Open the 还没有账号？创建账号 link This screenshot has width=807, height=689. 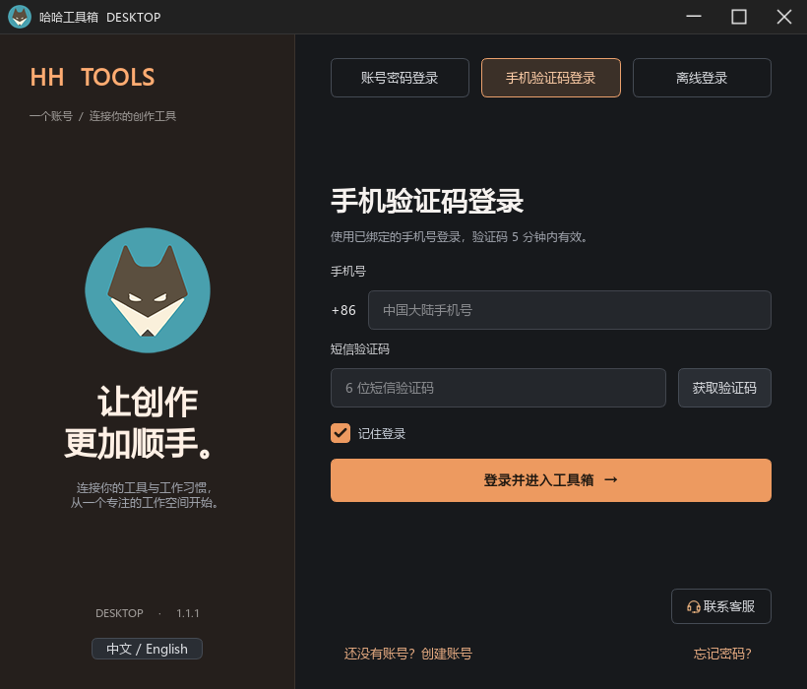(x=408, y=654)
